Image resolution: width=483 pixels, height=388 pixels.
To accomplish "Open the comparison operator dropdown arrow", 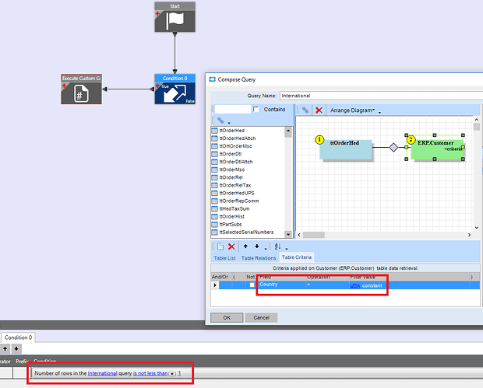I will [172, 374].
